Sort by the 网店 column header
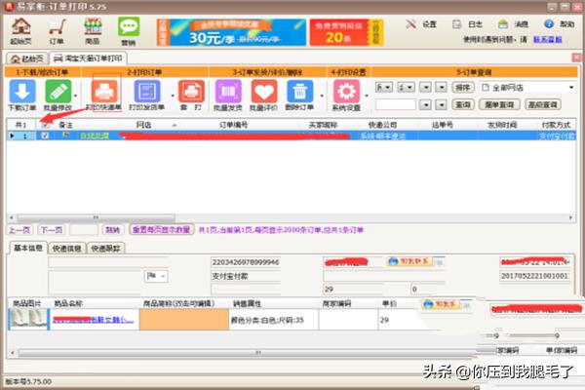The image size is (585, 390). tap(143, 125)
